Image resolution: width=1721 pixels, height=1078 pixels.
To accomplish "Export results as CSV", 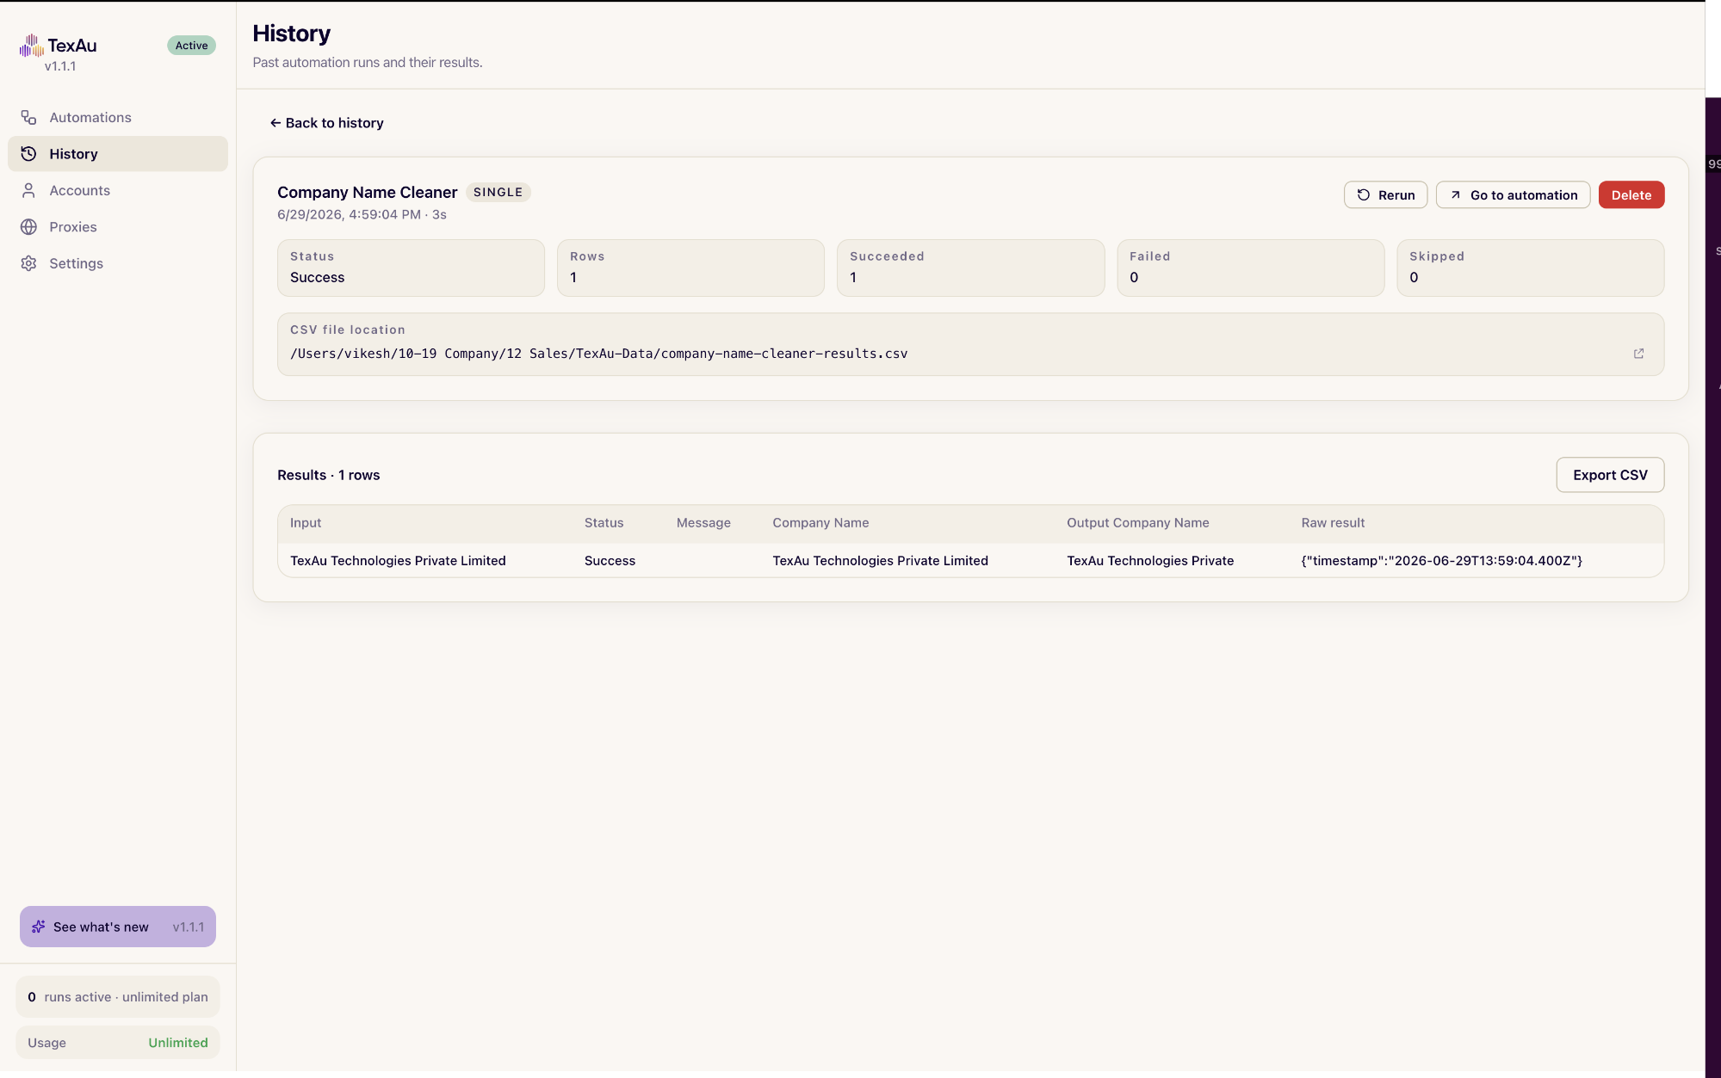I will pyautogui.click(x=1610, y=475).
